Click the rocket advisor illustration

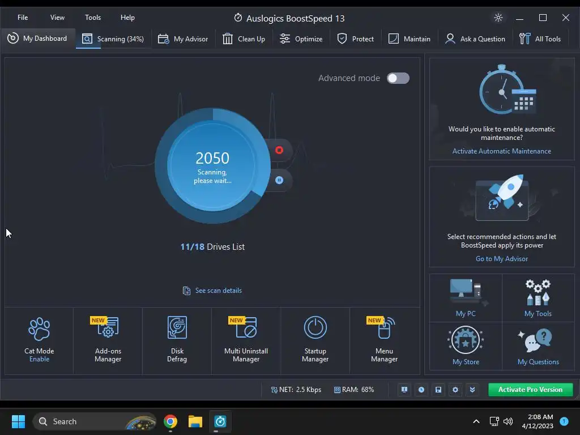coord(503,197)
